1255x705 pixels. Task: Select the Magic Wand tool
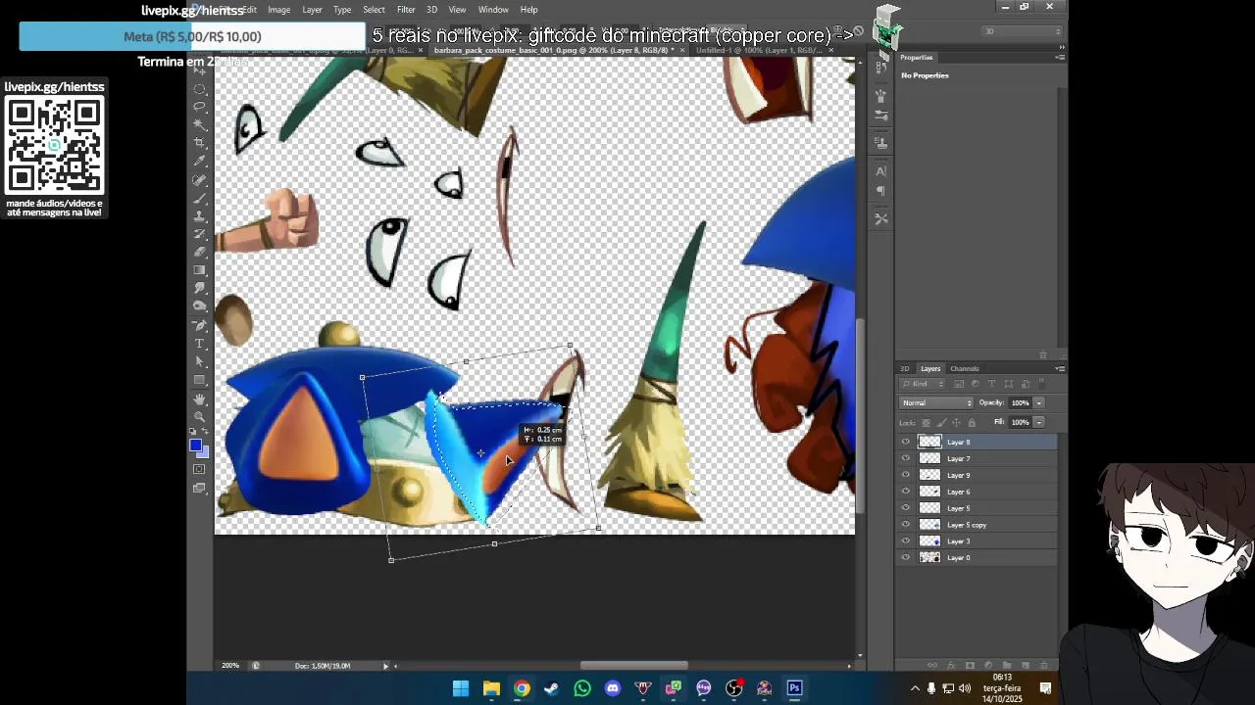tap(200, 124)
